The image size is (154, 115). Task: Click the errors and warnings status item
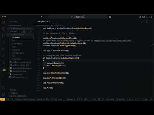tap(10, 99)
